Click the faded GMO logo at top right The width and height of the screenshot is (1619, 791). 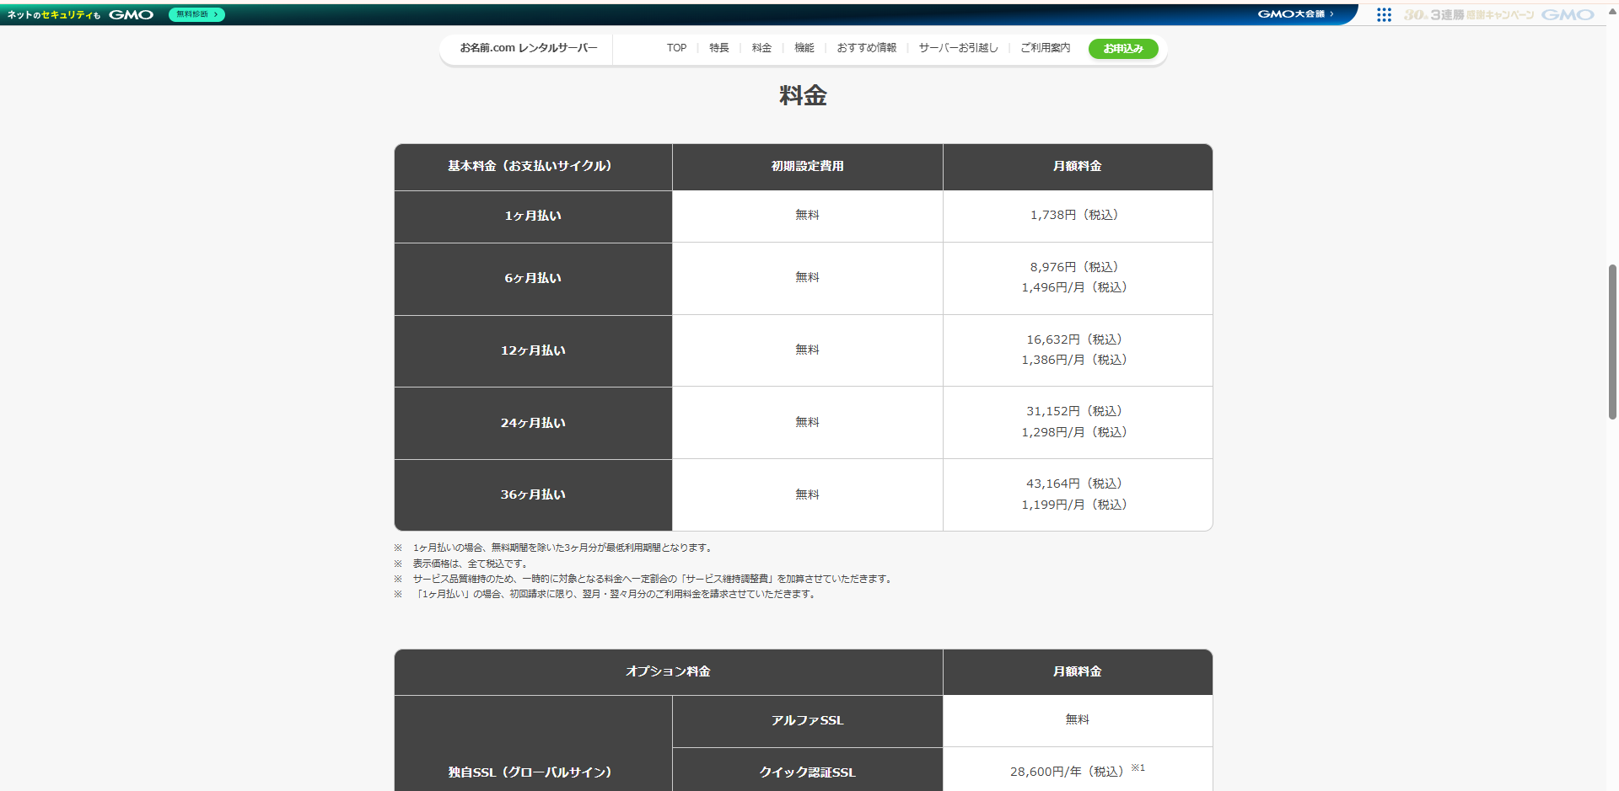point(1568,14)
